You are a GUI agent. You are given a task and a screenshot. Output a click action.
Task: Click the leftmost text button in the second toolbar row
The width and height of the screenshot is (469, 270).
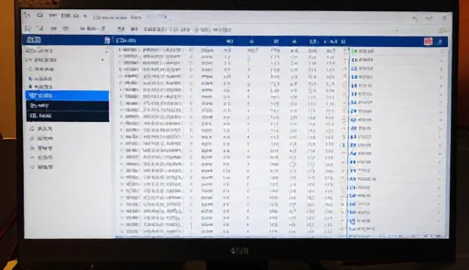pos(92,29)
